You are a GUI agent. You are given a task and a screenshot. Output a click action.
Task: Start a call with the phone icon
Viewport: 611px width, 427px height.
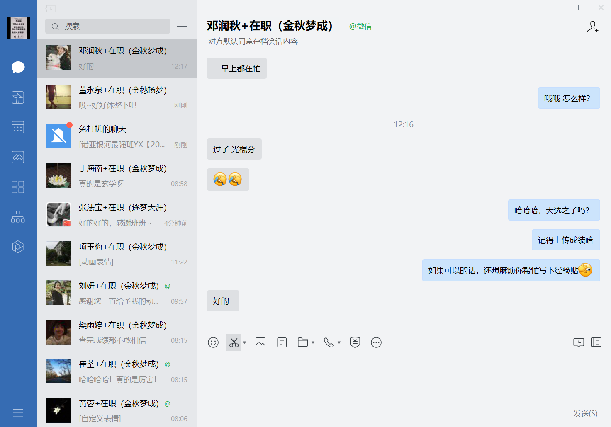pos(329,342)
